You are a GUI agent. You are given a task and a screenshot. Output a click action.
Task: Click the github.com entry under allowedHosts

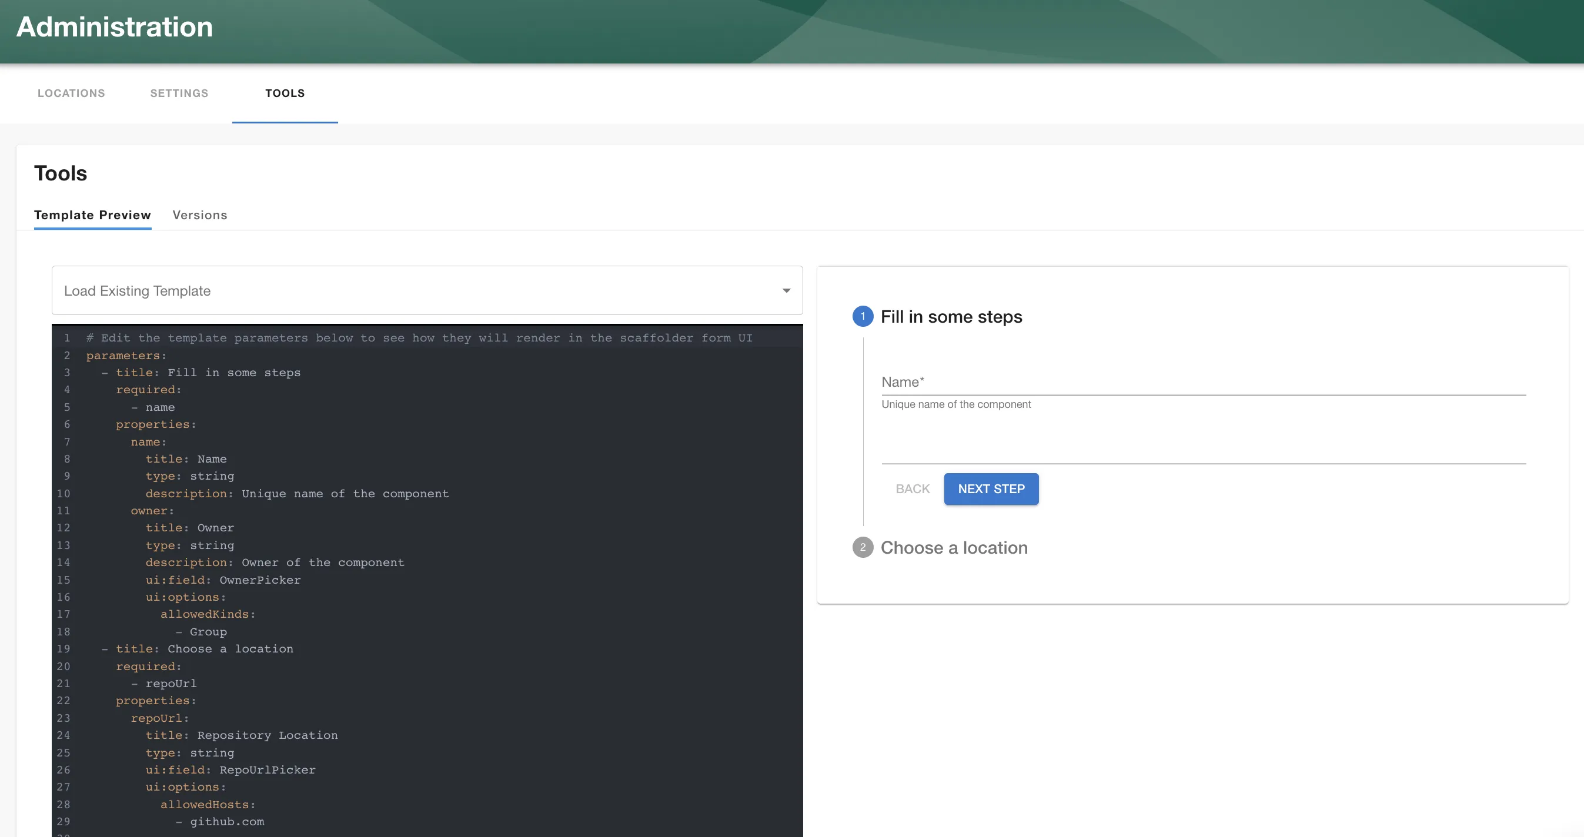[228, 822]
